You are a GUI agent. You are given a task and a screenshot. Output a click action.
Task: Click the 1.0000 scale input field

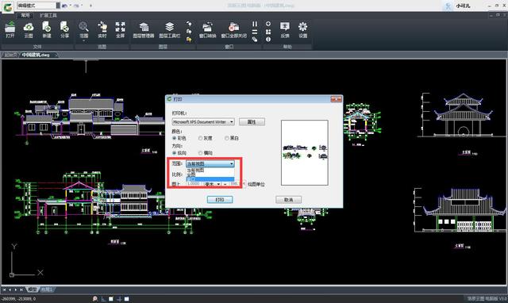click(x=194, y=184)
